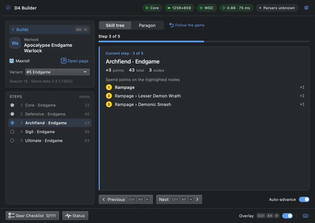The width and height of the screenshot is (315, 223).
Task: Click the WGC capture chip
Action: 207,8
